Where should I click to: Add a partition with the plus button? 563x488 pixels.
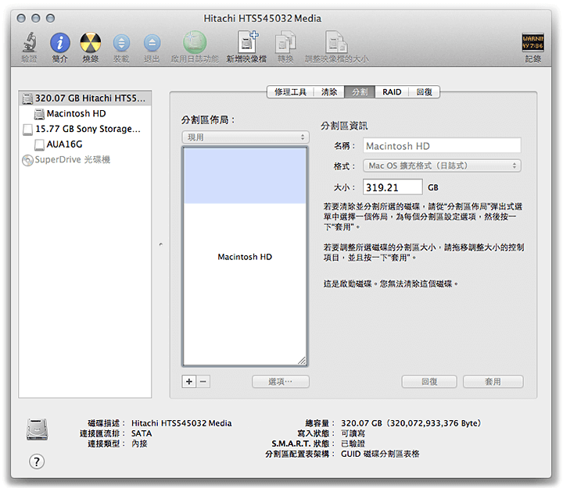pos(189,382)
